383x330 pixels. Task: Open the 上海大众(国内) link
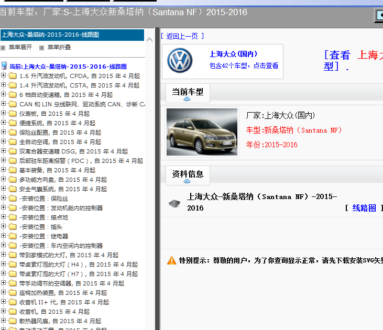[233, 54]
